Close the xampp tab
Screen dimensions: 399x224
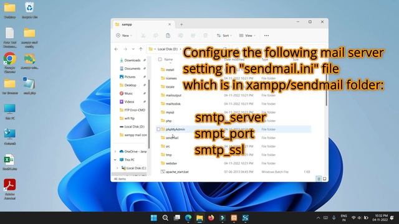[170, 24]
